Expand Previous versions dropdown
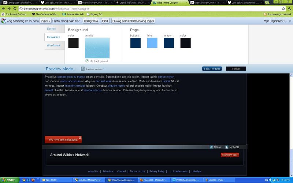Viewport: 293px width, 183px height. (95, 69)
